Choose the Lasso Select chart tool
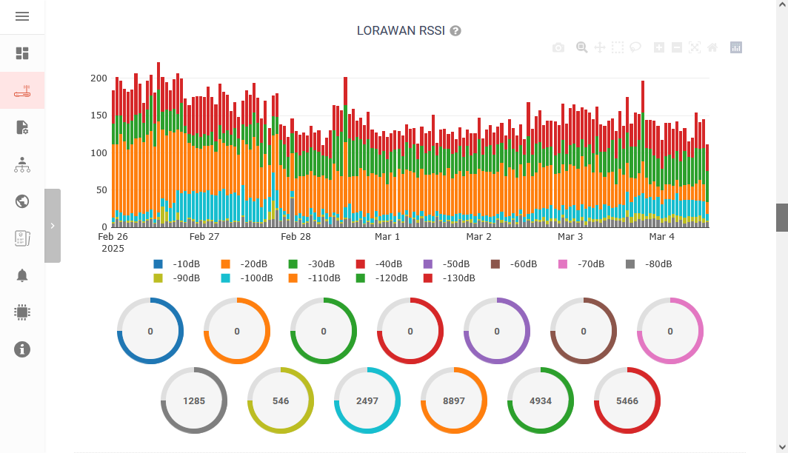 tap(635, 48)
